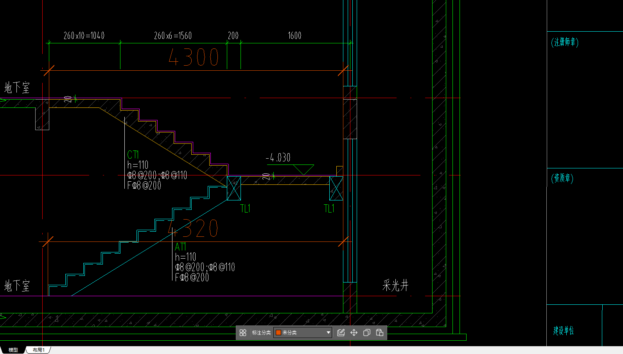
Task: Click the h=110 text under AT1
Action: click(x=185, y=257)
